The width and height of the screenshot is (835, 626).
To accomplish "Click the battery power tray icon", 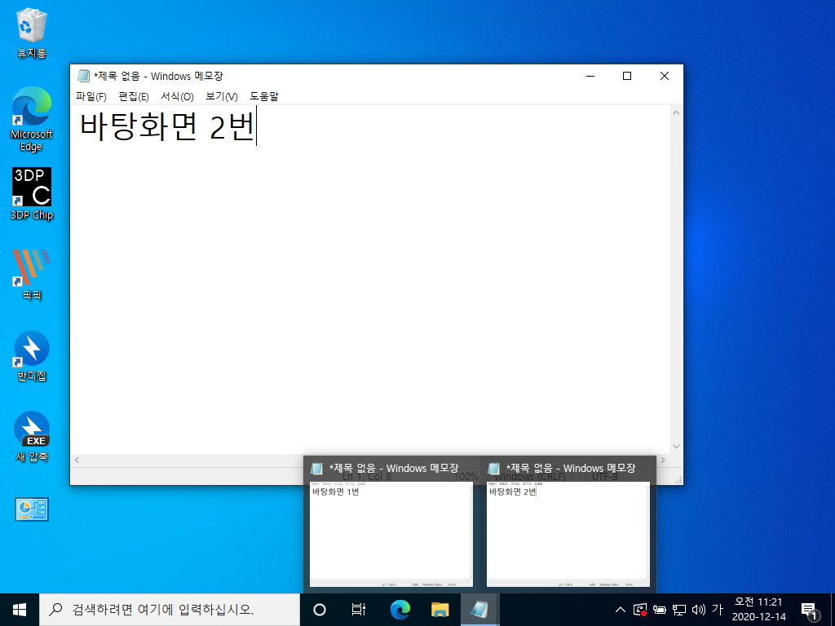I will tap(659, 610).
